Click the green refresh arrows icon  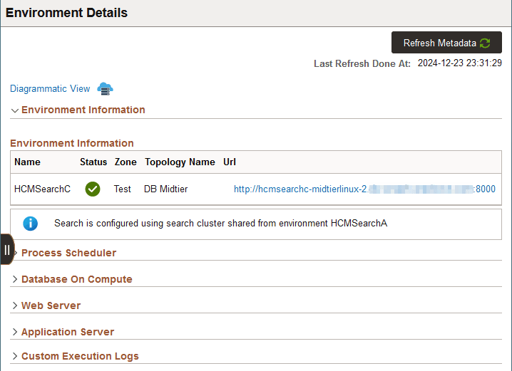[x=485, y=43]
